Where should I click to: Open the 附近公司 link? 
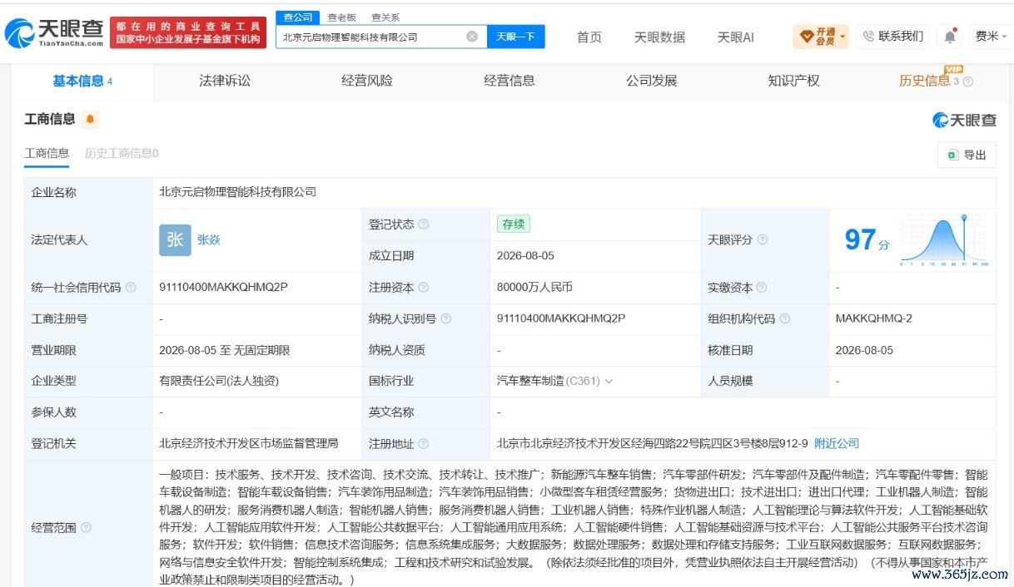[836, 444]
